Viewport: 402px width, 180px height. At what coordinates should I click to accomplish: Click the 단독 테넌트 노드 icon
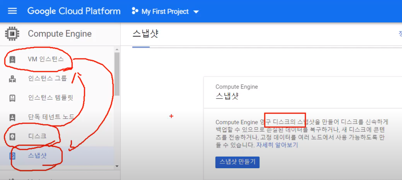click(x=12, y=117)
